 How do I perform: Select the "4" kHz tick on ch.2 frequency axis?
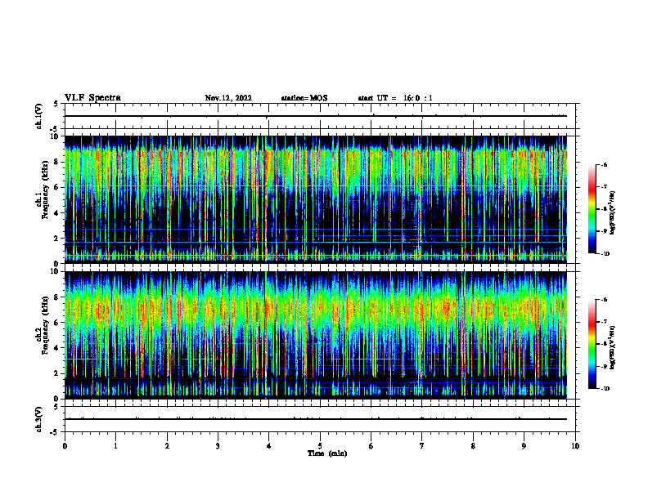click(57, 348)
